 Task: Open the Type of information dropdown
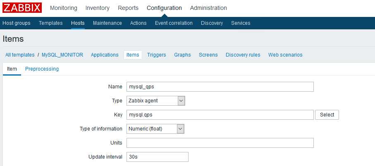click(x=155, y=129)
